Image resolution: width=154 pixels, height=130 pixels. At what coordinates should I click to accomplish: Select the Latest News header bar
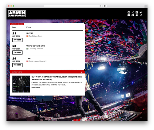[47, 72]
